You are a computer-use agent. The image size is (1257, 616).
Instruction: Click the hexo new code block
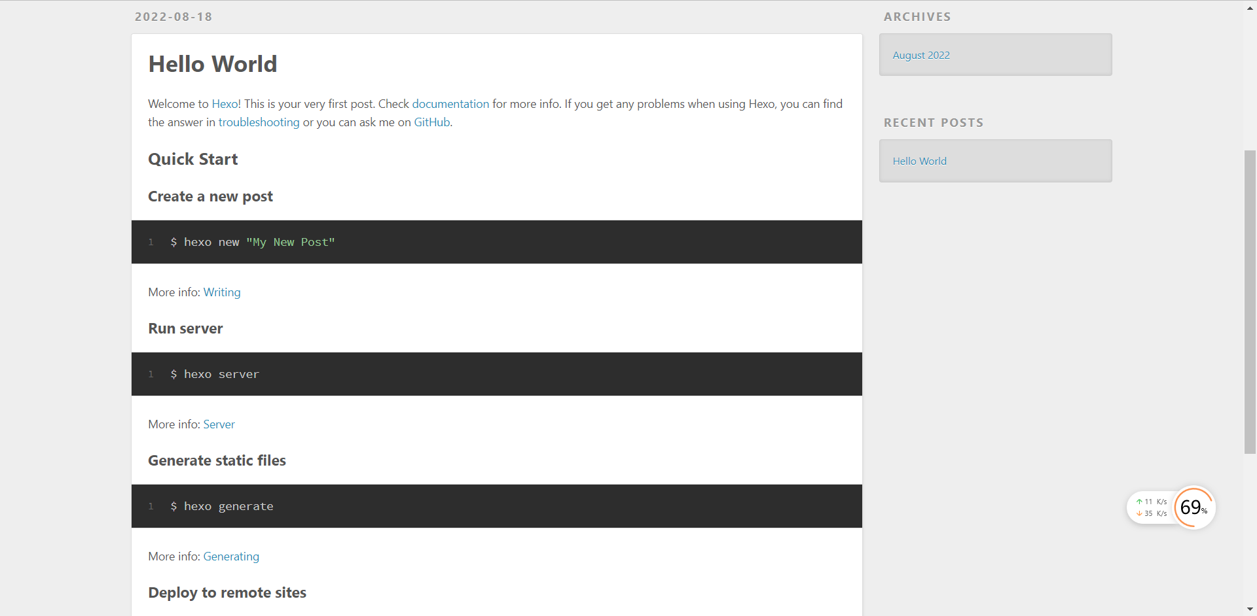pyautogui.click(x=496, y=242)
